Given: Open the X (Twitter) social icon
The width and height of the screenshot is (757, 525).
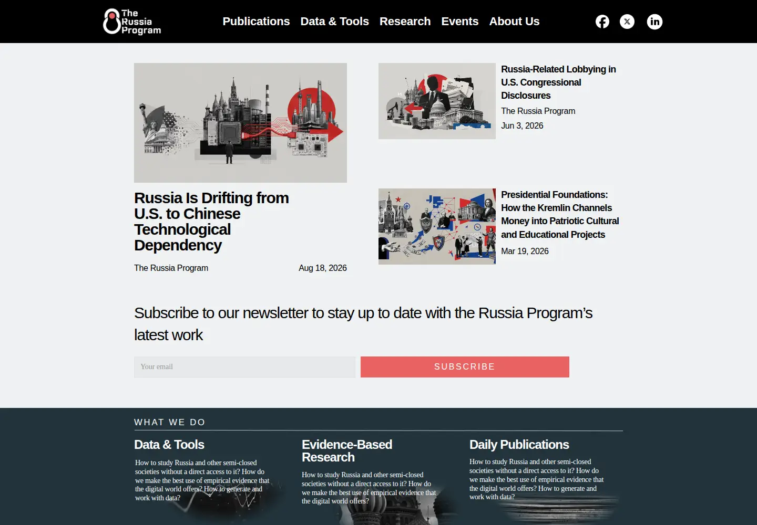Looking at the screenshot, I should coord(627,22).
